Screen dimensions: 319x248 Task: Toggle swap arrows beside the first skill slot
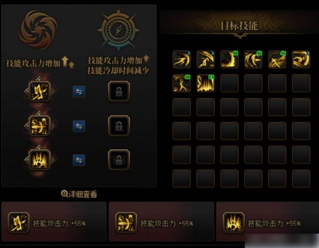[x=79, y=92]
